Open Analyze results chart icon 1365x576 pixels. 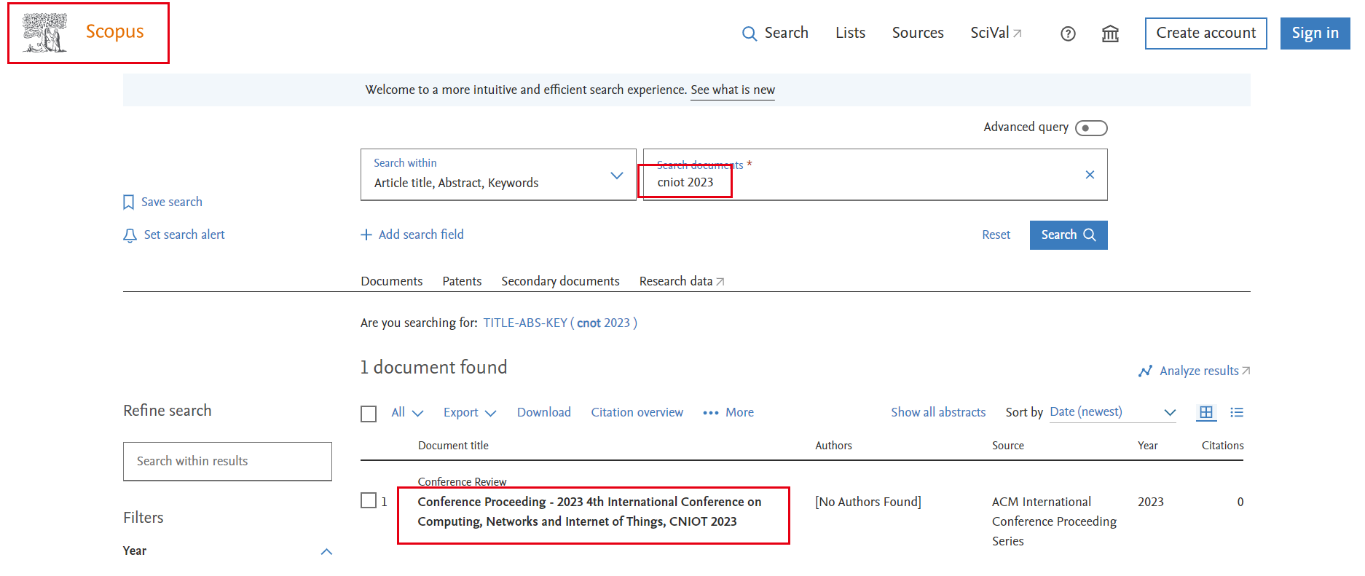point(1145,371)
